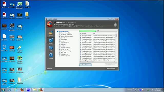164x92 pixels.
Task: Click the scroll up arrow of results list
Action: pyautogui.click(x=116, y=33)
